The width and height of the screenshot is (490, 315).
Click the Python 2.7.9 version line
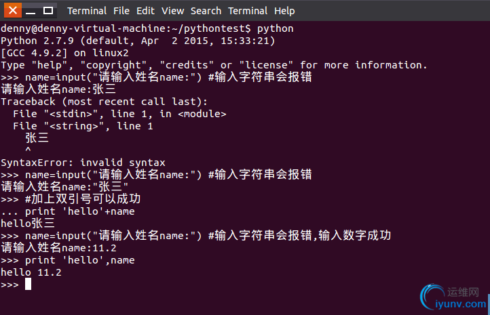(x=138, y=41)
